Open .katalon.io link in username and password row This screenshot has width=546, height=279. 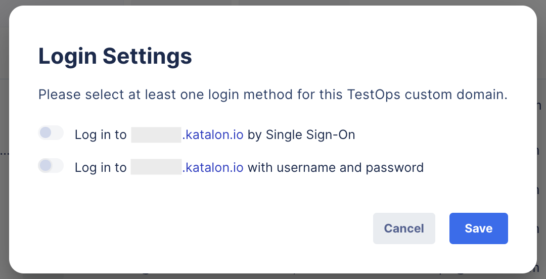click(213, 167)
